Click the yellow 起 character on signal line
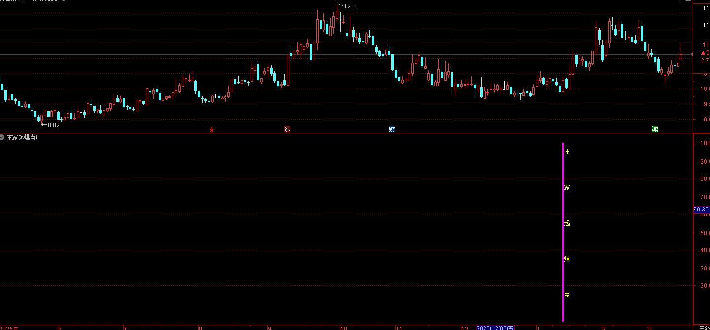Screen dimensions: 710x330 tap(567, 223)
